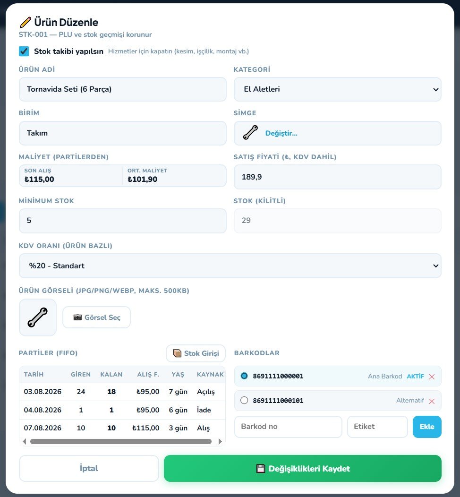
Task: Delete the 8691111000001 barcode with red X
Action: 432,377
